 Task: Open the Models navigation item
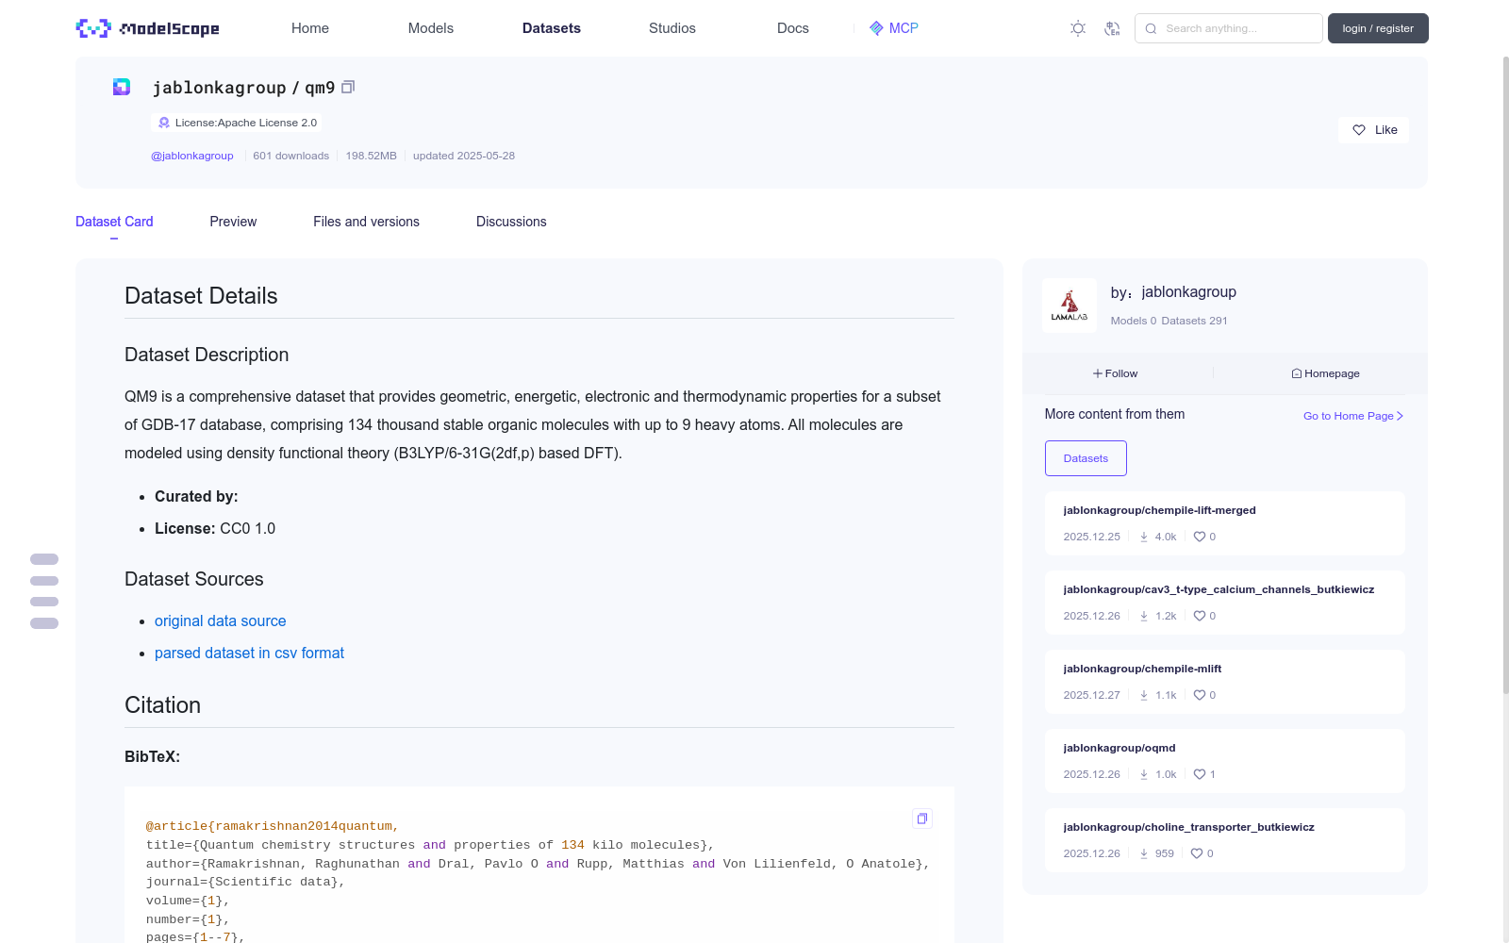click(x=431, y=28)
